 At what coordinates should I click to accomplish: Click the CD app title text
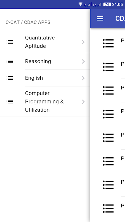pos(120,18)
